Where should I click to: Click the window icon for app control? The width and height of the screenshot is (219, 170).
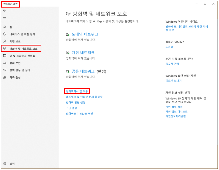(x=5, y=56)
